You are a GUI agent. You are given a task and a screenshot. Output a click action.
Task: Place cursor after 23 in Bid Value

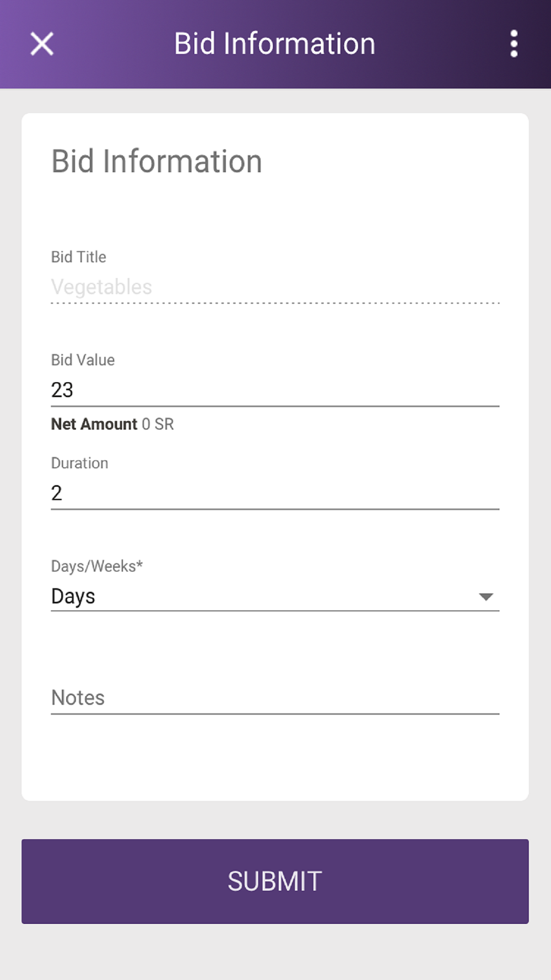pos(75,390)
